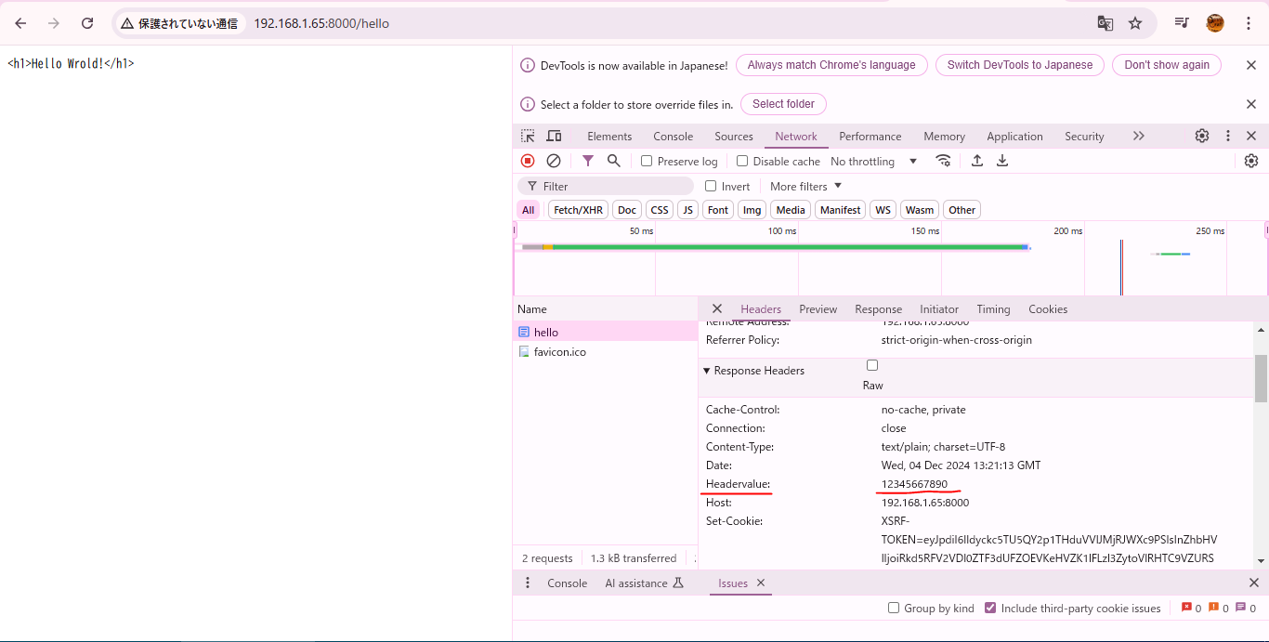Filter requests by JS type

tap(687, 210)
